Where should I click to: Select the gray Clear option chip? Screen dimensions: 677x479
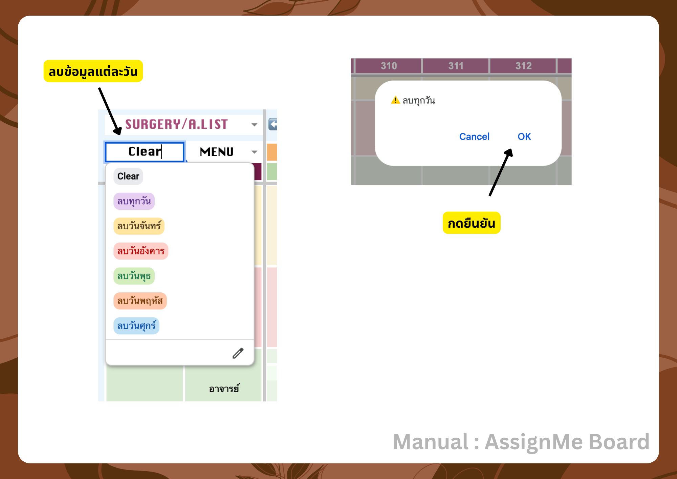pos(128,176)
